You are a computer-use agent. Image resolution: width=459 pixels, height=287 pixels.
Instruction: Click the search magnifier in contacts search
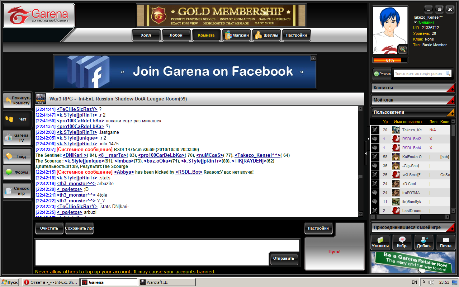[x=448, y=74]
